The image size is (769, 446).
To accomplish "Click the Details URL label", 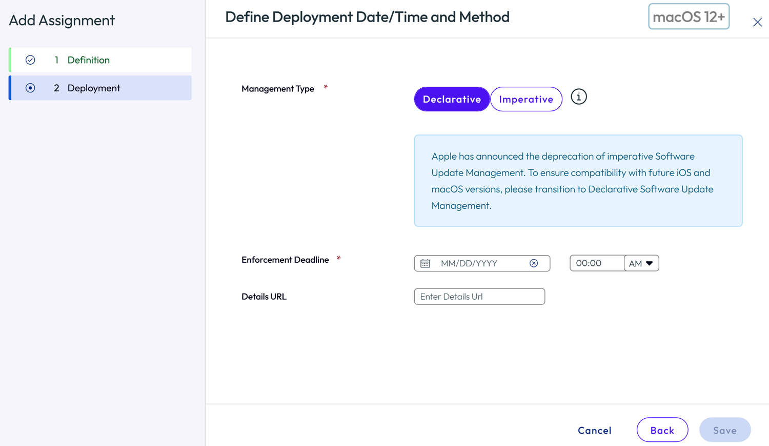I will pyautogui.click(x=264, y=297).
